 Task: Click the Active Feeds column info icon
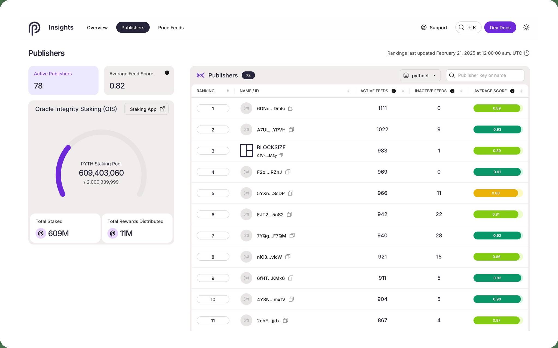pos(394,91)
